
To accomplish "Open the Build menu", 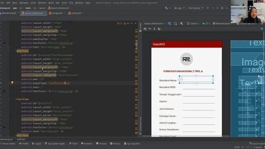I will [x=51, y=3].
